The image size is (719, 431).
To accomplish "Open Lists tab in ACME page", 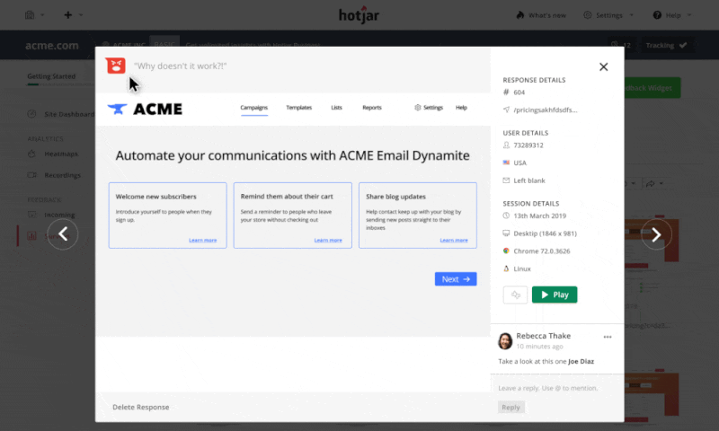I will coord(336,108).
